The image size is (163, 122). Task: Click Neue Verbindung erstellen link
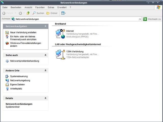[23, 32]
